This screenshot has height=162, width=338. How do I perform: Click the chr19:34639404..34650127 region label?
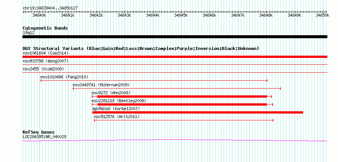50,8
